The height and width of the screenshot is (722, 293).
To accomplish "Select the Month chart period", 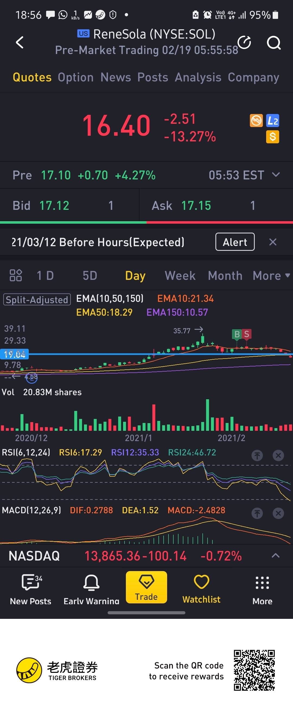I will [225, 275].
